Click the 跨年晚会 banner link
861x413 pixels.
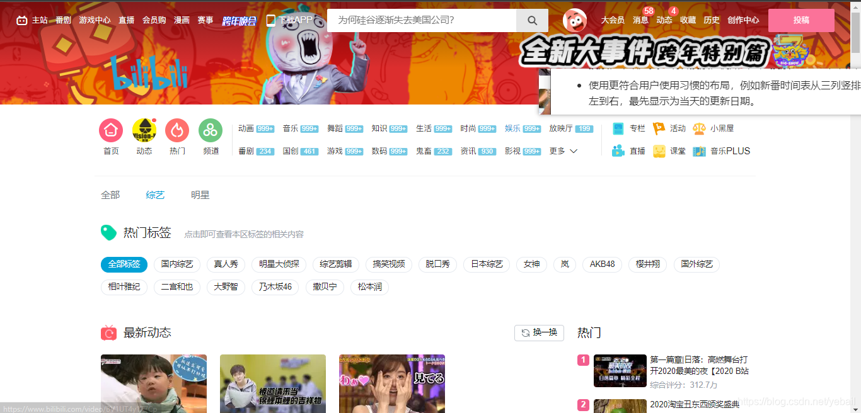(x=239, y=21)
